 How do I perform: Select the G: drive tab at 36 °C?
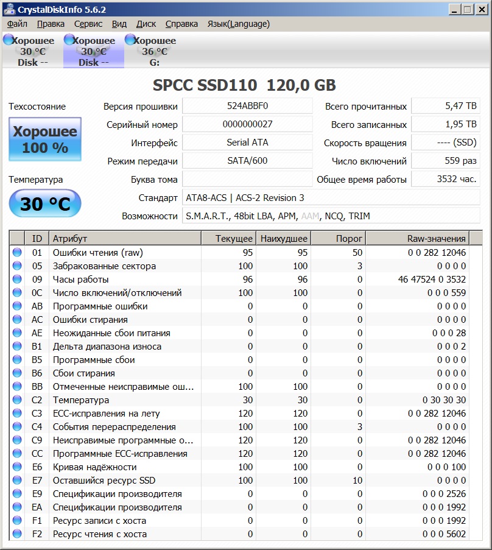(x=154, y=51)
